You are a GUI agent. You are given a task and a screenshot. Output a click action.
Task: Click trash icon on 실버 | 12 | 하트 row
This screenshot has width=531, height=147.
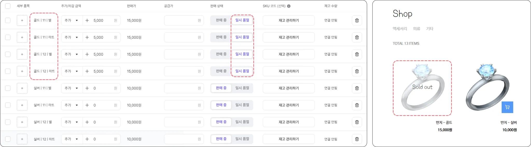coord(357,139)
